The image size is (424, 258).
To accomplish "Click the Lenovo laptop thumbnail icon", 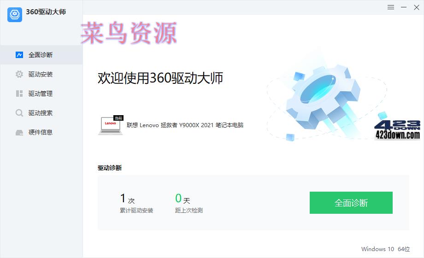I will tap(111, 125).
